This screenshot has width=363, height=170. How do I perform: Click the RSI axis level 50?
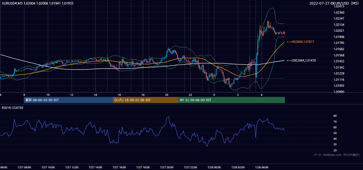click(x=335, y=133)
